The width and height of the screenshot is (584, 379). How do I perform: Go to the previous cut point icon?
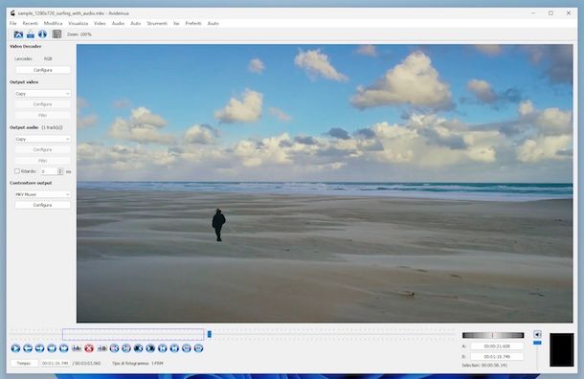[x=114, y=348]
